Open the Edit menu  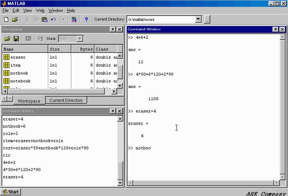pyautogui.click(x=16, y=11)
